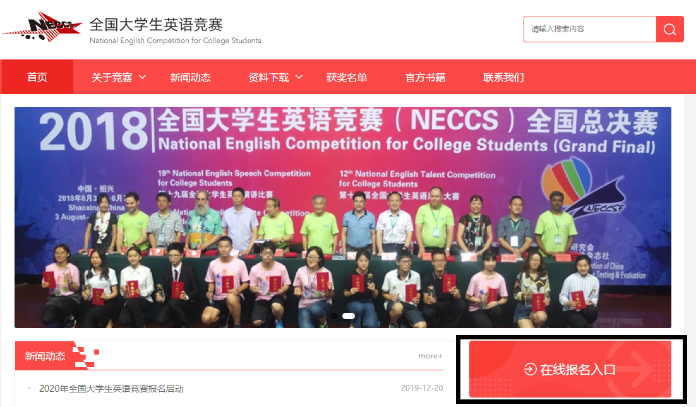This screenshot has width=696, height=407.
Task: Click the 2018 NECCS grand final banner
Action: tap(343, 217)
